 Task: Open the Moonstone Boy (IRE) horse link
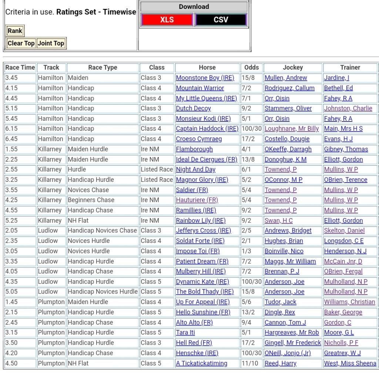click(x=205, y=78)
